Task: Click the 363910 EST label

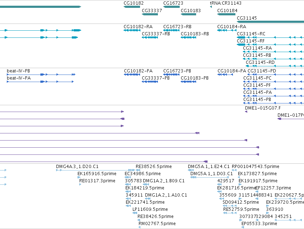Action: pyautogui.click(x=275, y=210)
